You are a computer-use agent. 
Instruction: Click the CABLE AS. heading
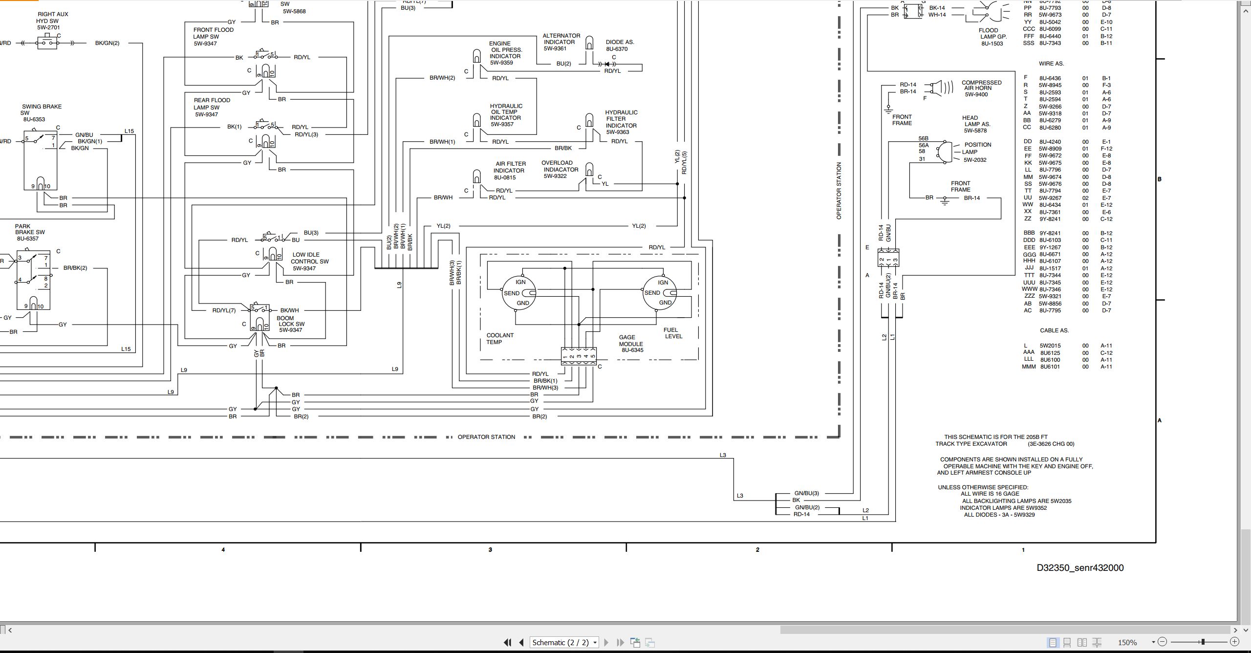[x=1054, y=330]
